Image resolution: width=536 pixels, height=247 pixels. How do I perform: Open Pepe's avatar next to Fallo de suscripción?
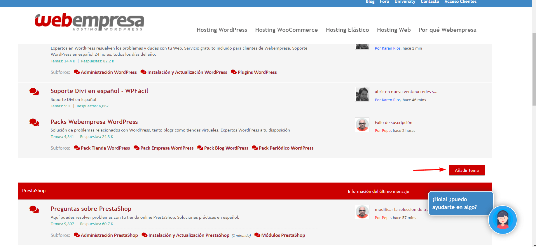(x=362, y=125)
